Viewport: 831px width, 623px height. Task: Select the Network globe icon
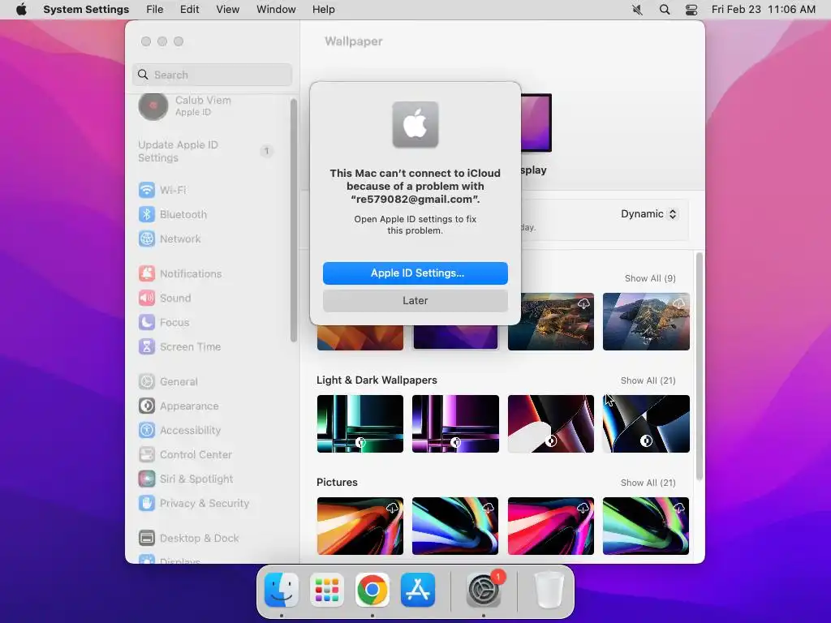pyautogui.click(x=147, y=238)
